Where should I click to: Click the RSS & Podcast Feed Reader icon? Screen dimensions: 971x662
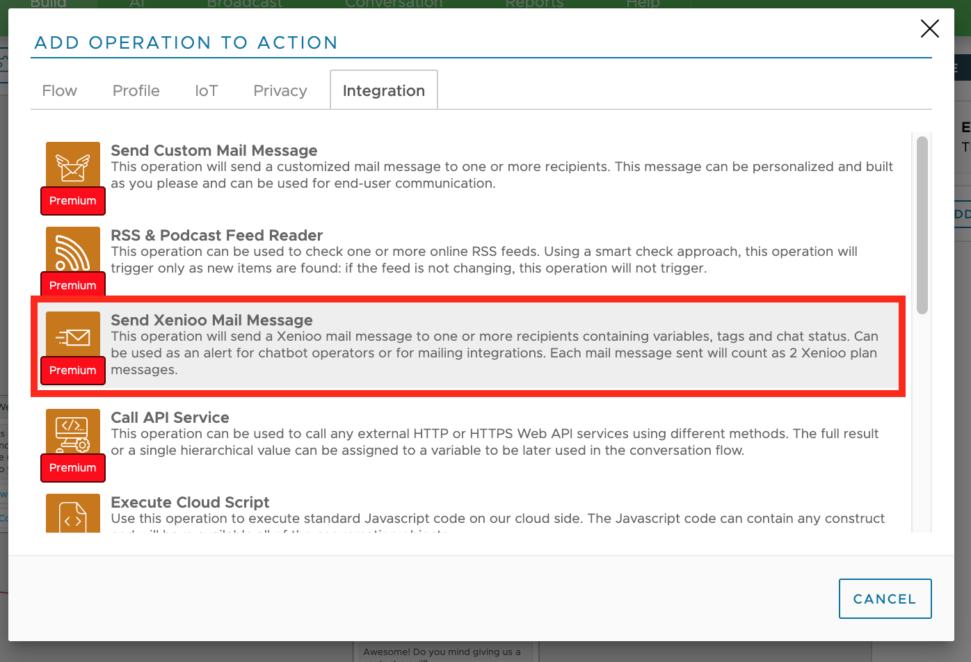coord(73,250)
